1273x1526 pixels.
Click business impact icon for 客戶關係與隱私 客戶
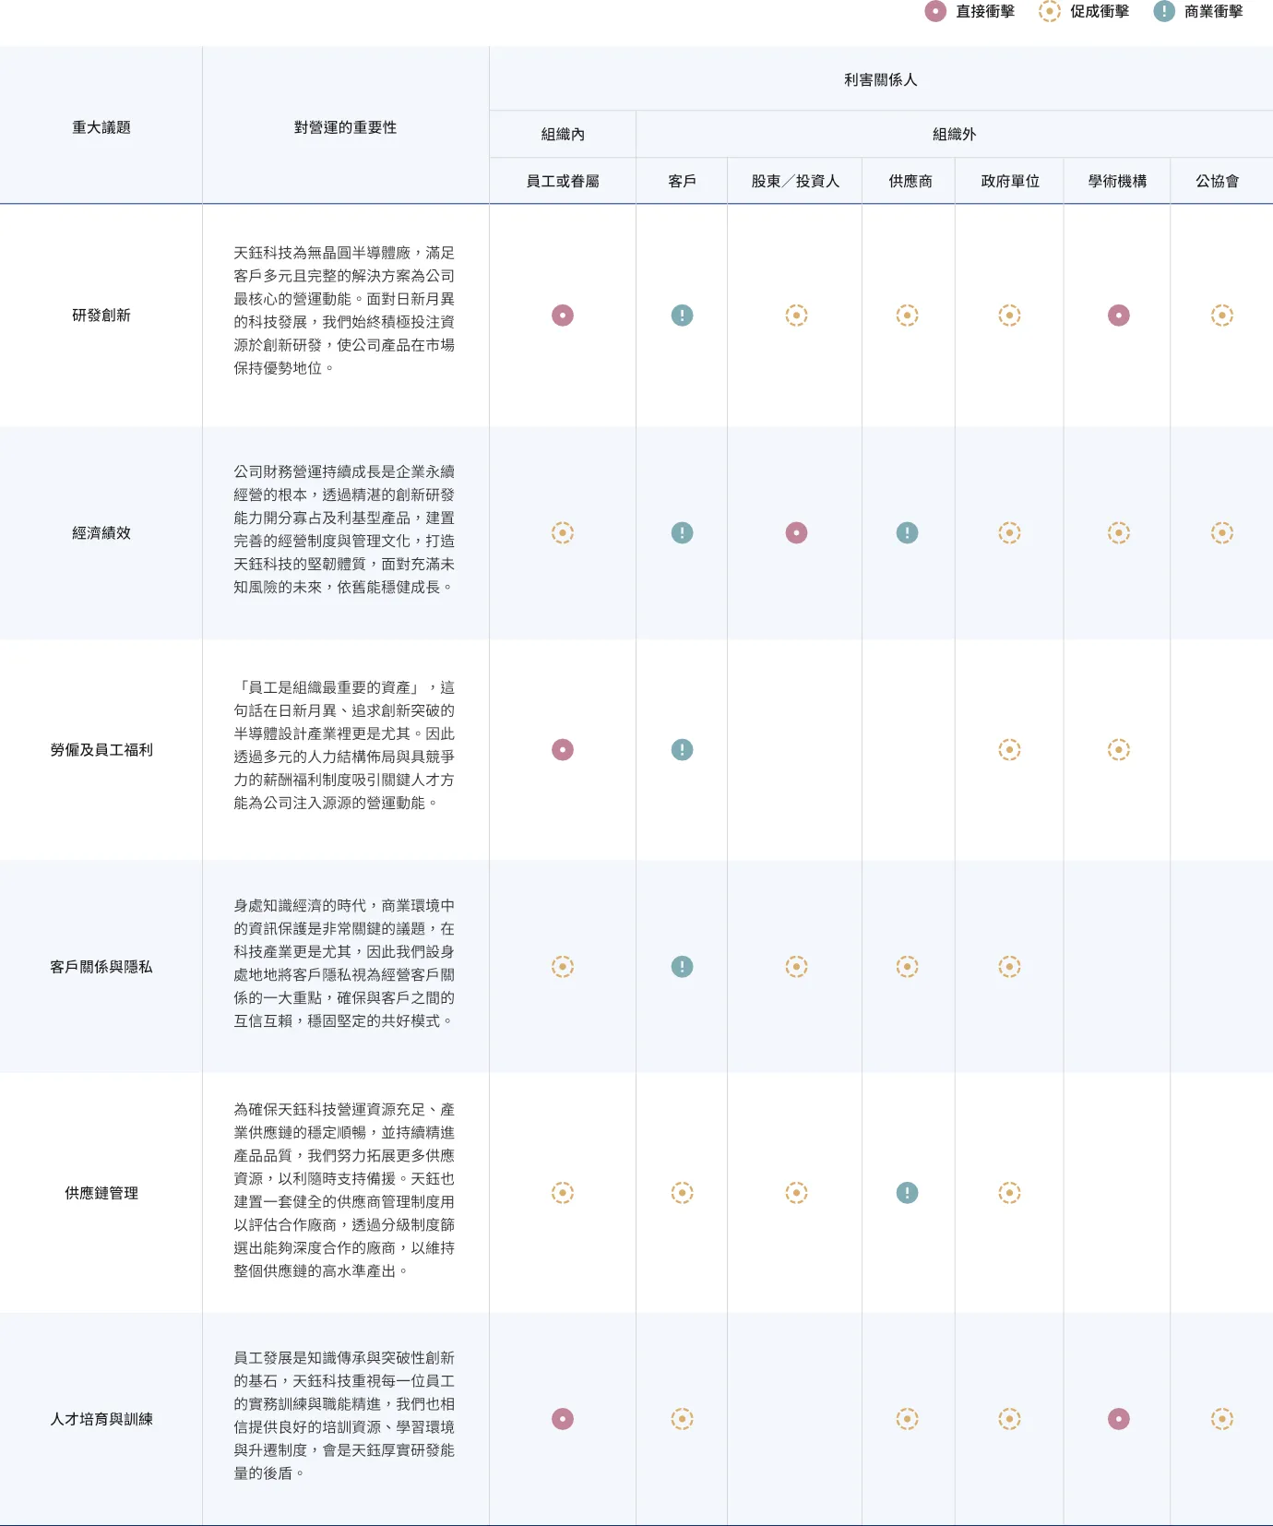682,967
